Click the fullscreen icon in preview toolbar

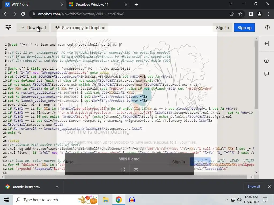pyautogui.click(x=123, y=169)
